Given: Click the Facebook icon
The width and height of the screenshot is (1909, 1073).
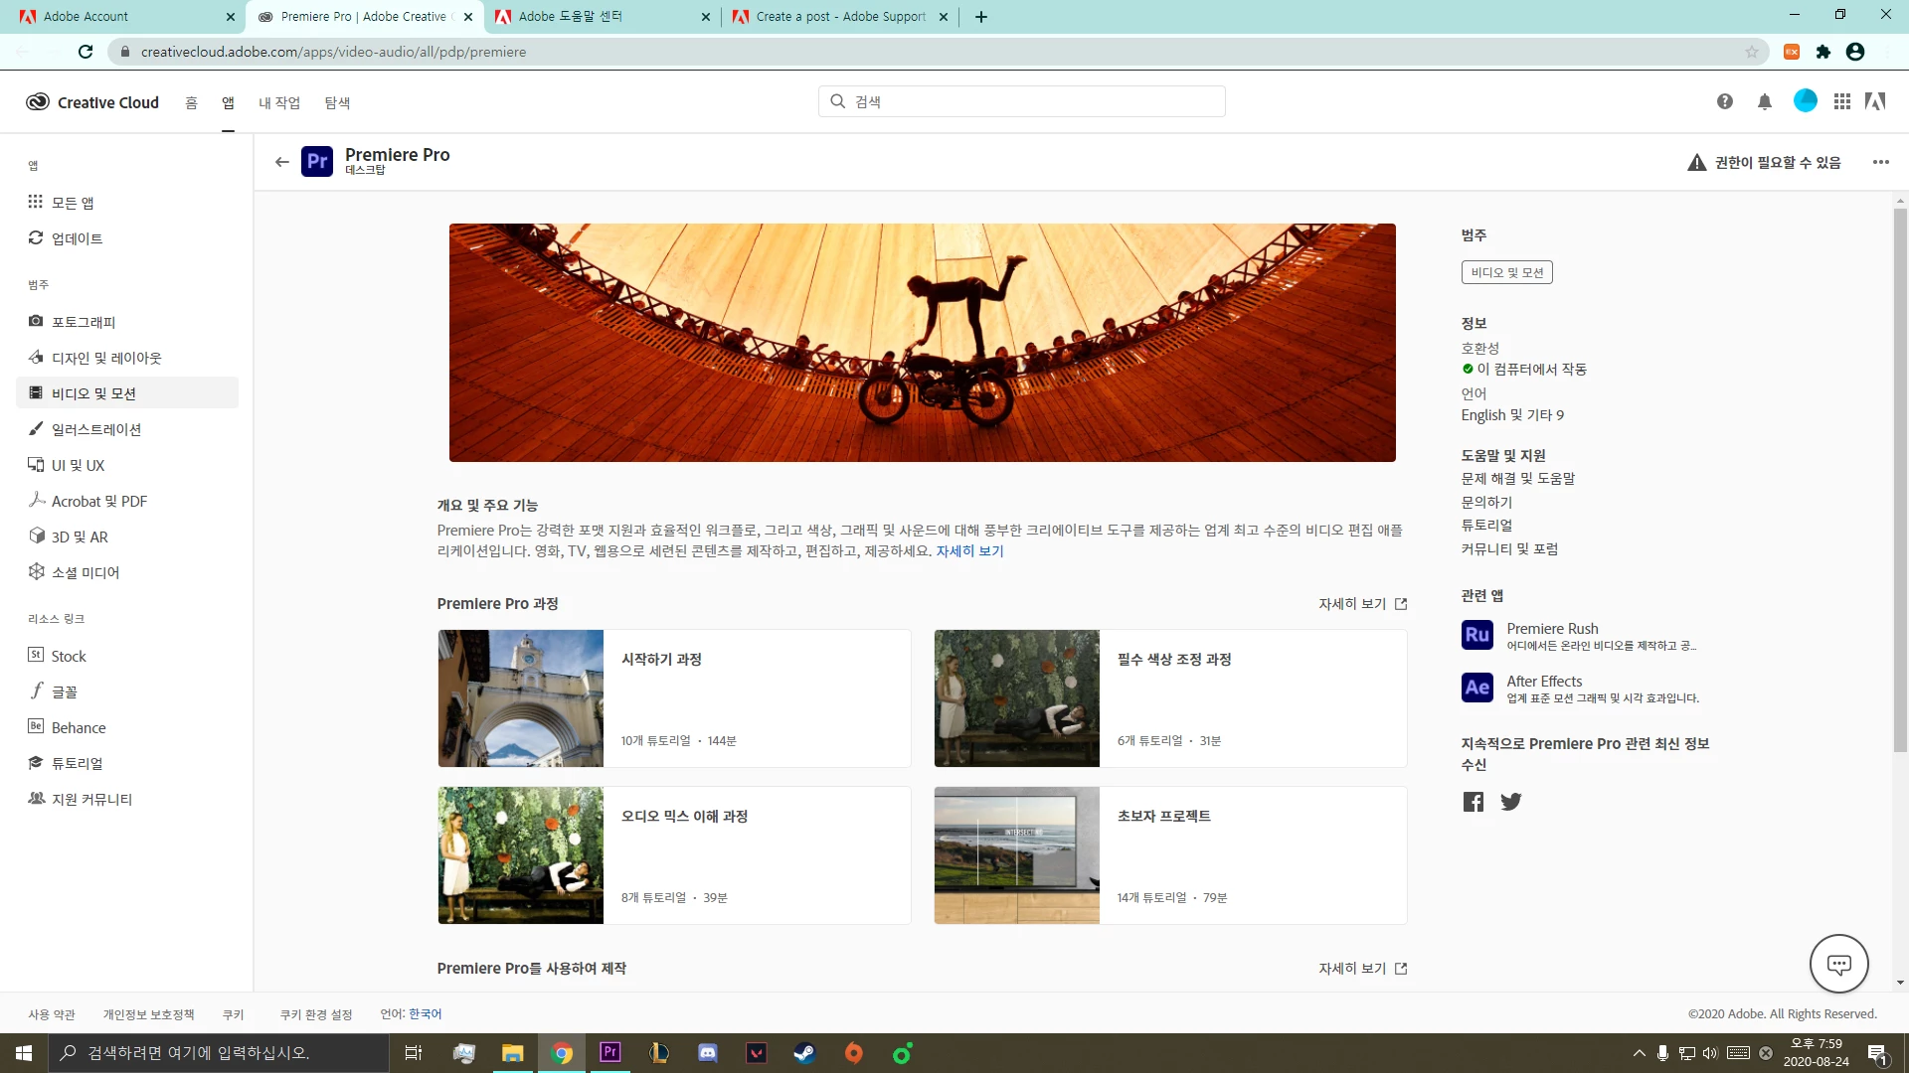Looking at the screenshot, I should [x=1474, y=802].
